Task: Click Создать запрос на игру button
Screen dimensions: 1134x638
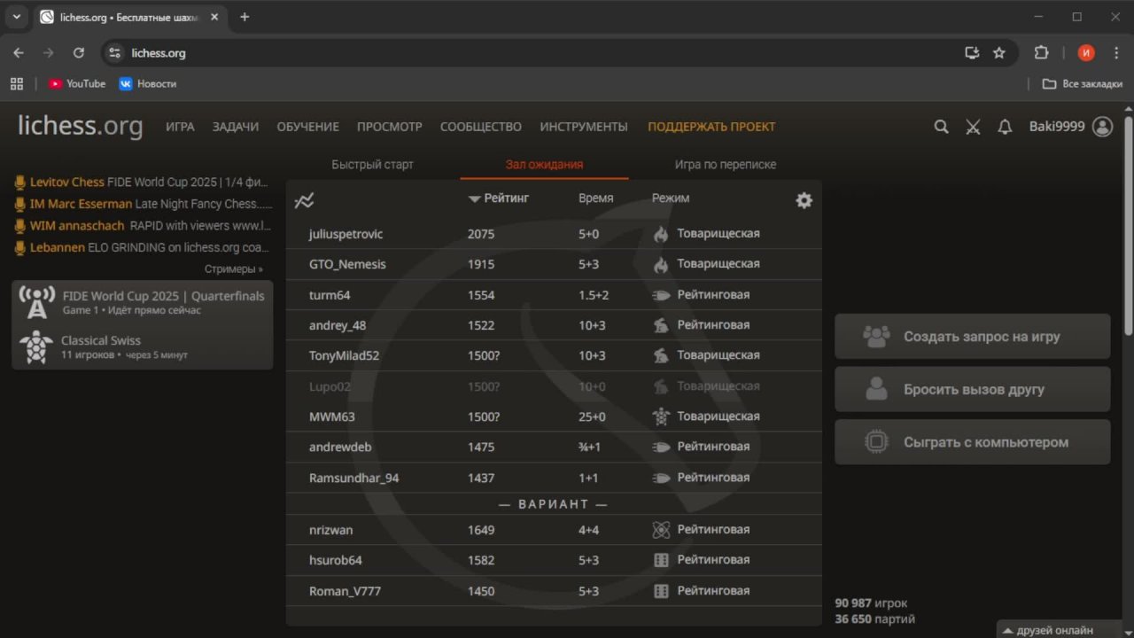Action: click(973, 337)
